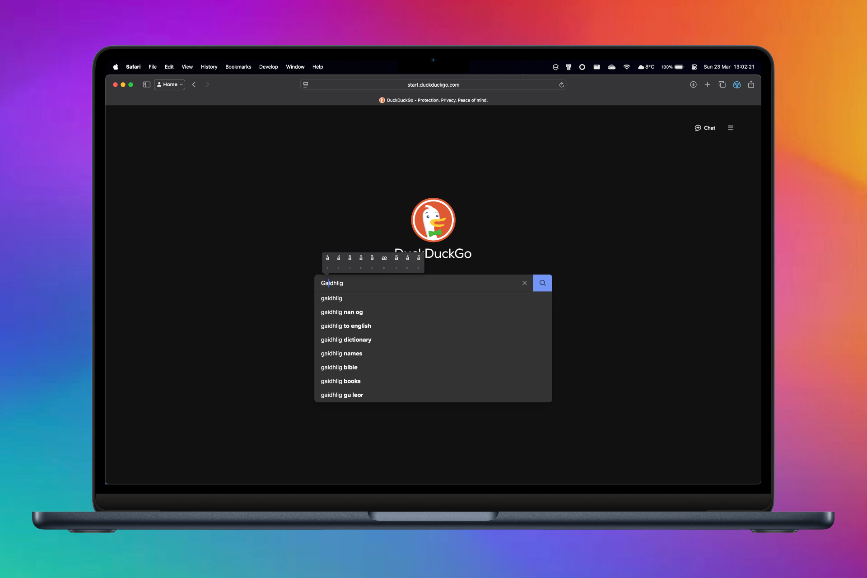The width and height of the screenshot is (867, 578).
Task: Click the DuckDuckGo duck logo
Action: click(x=433, y=220)
